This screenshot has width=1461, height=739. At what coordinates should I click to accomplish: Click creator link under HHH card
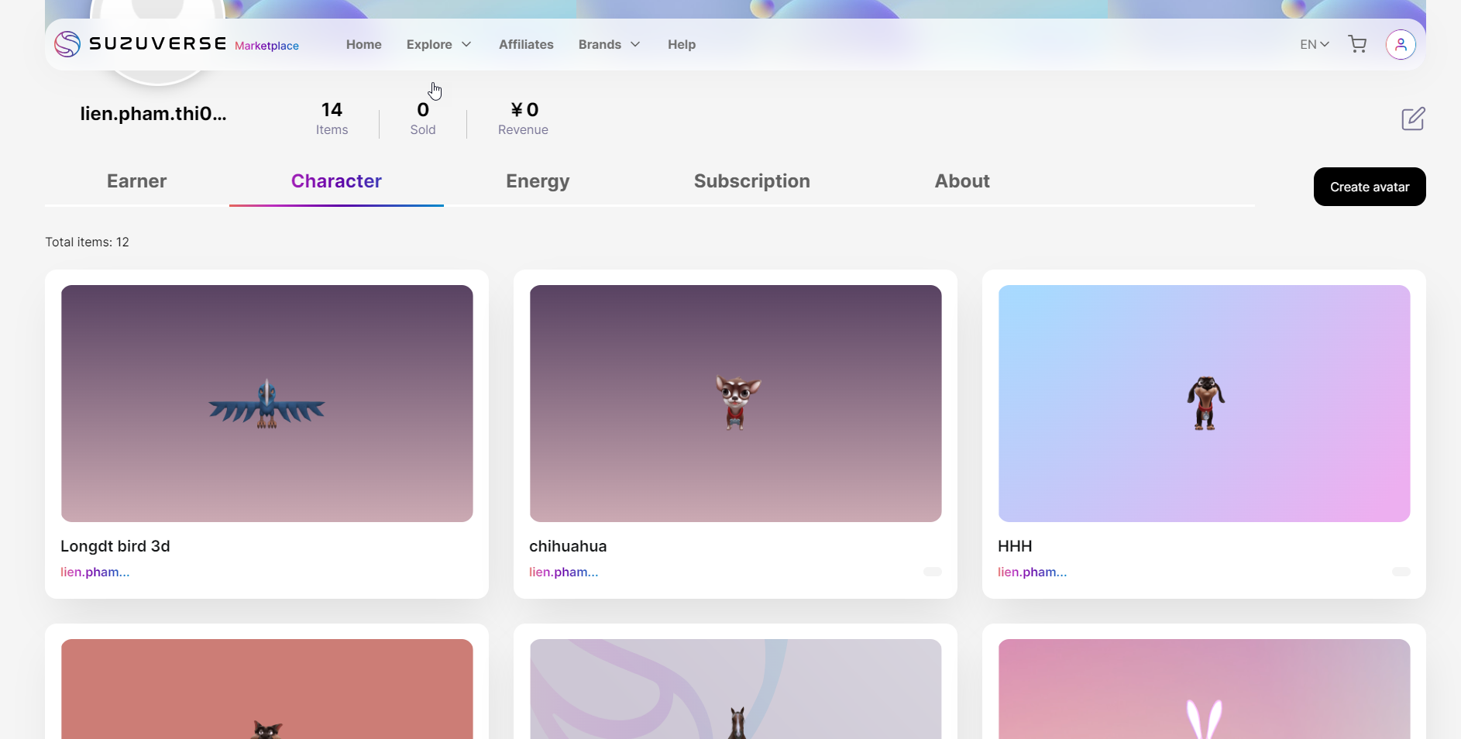point(1032,572)
